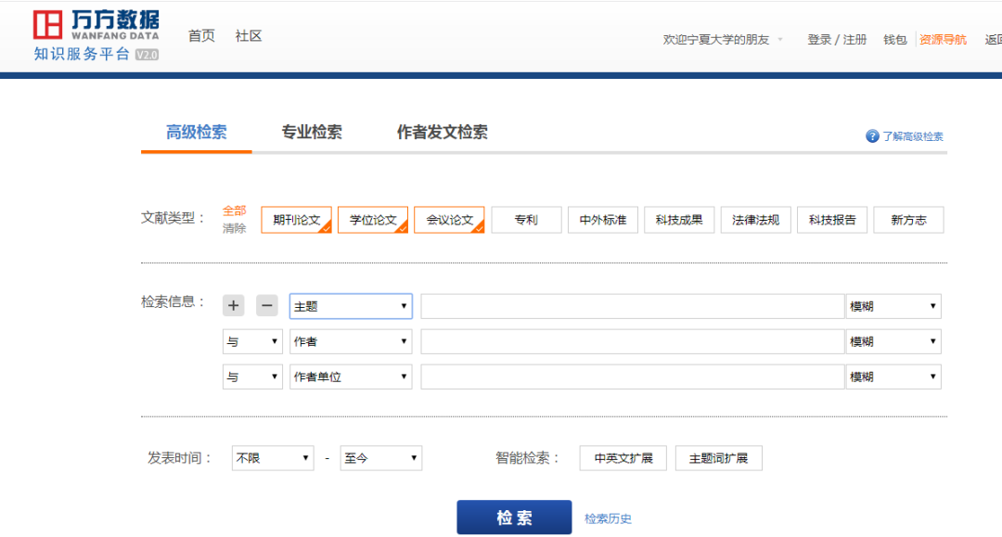Open the 不限 start year dropdown

272,457
